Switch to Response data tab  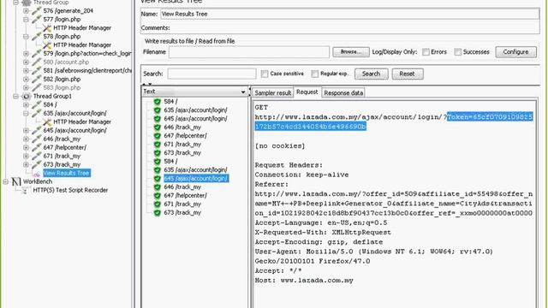[x=343, y=93]
